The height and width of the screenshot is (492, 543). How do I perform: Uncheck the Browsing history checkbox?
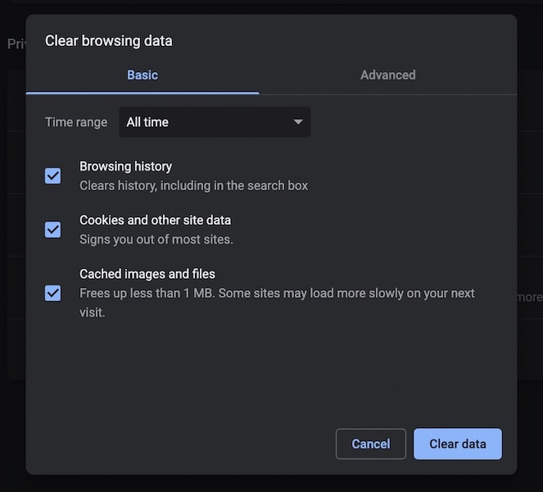[53, 175]
